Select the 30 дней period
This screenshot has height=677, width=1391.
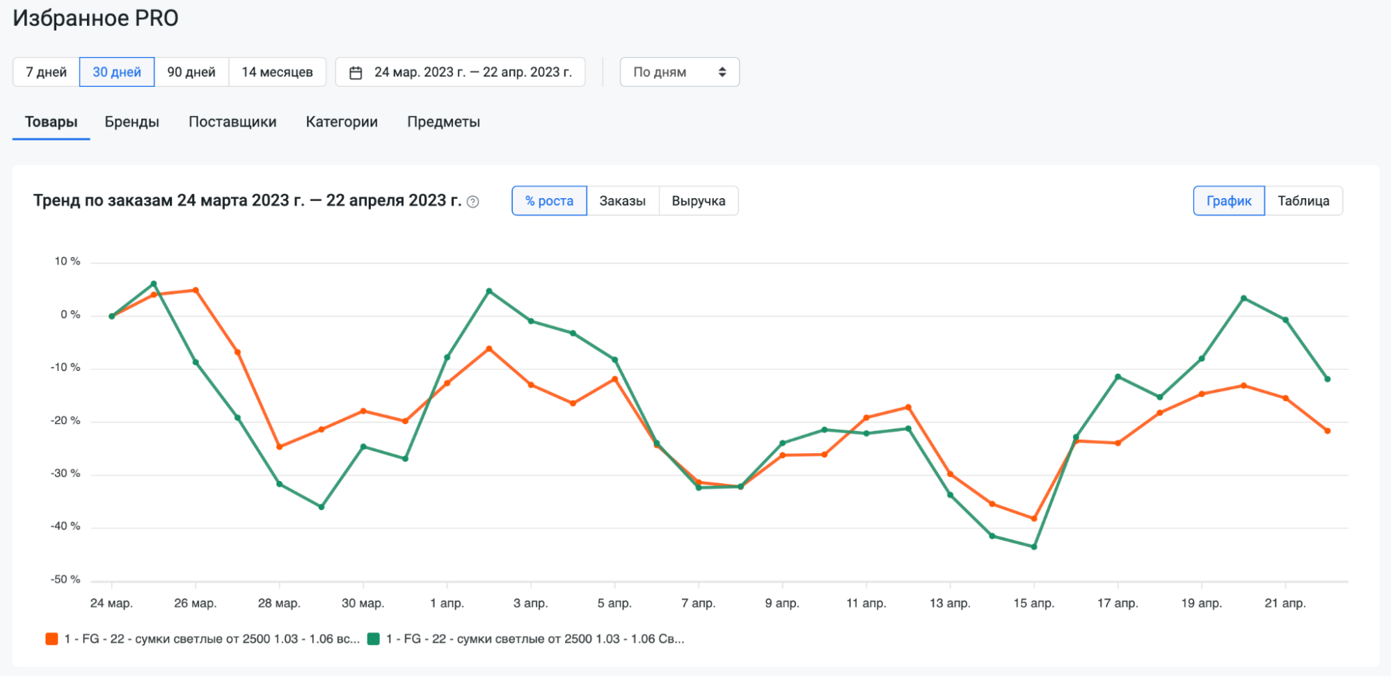(117, 72)
